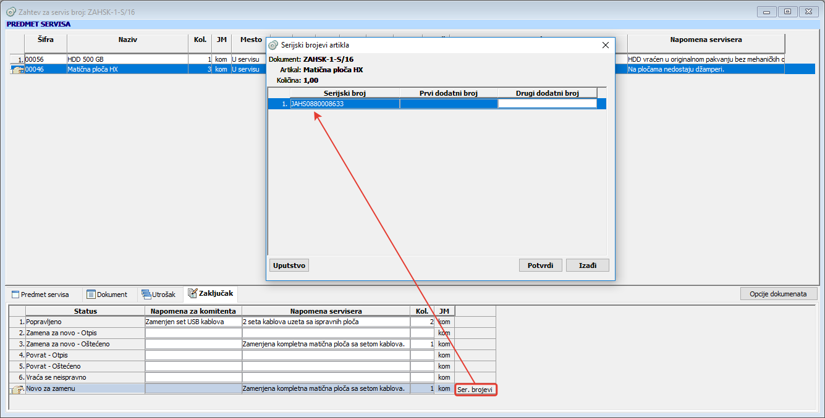Confirm serial numbers with Potvrdi
Image resolution: width=825 pixels, height=418 pixels.
point(541,265)
